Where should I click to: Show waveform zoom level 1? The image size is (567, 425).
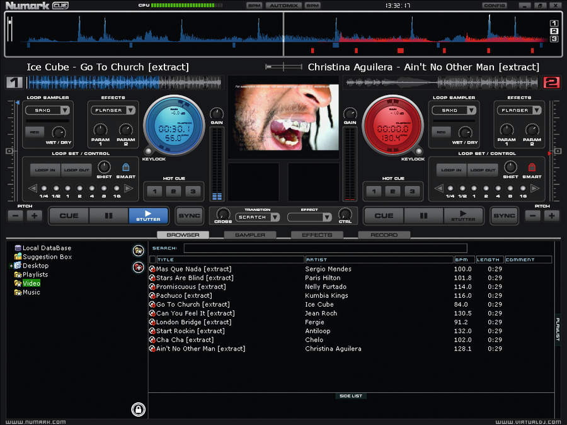click(554, 23)
